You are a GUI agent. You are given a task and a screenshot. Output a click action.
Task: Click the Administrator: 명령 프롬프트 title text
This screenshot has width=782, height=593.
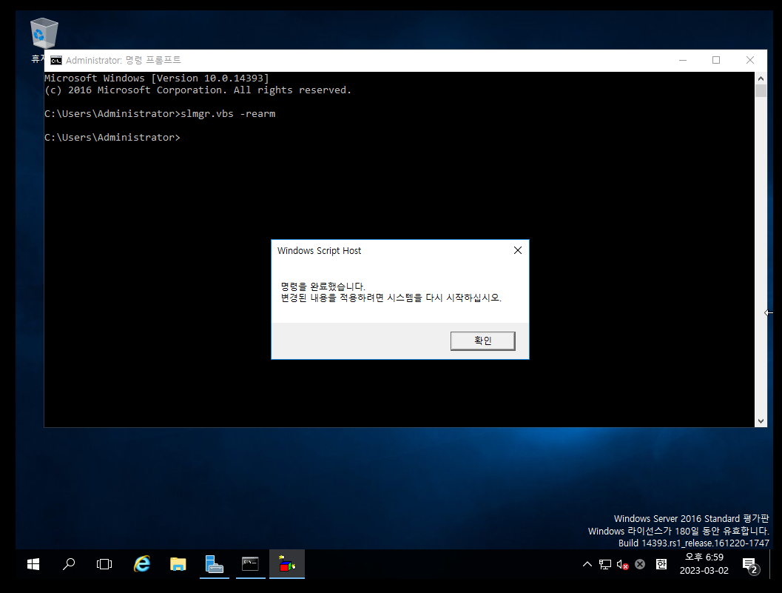124,60
